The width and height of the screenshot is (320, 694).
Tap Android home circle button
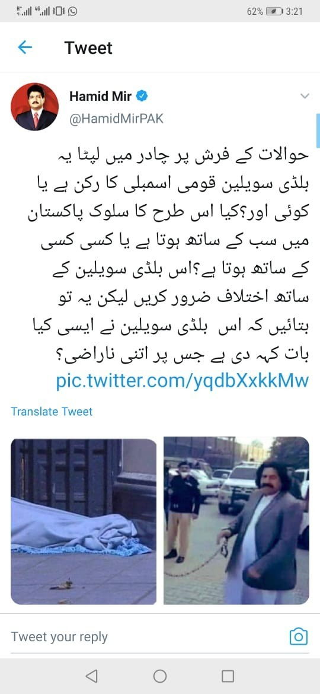[159, 676]
